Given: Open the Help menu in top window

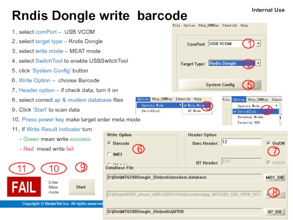Looking at the screenshot, I should (244, 25).
